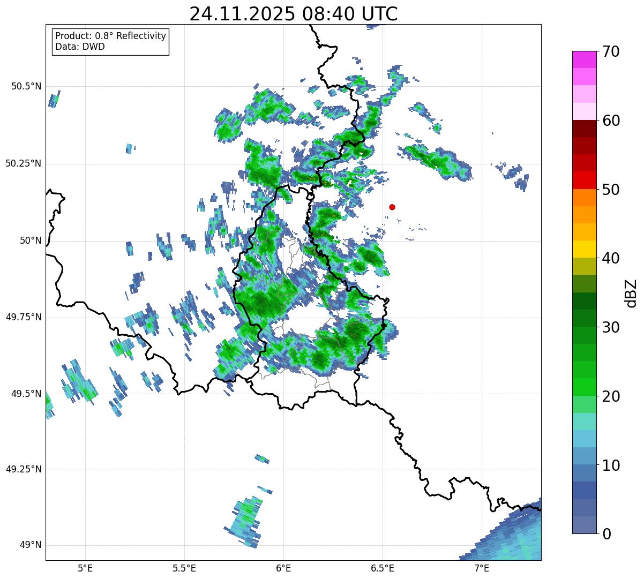Click the colorbar value 10
Viewport: 644px width, 579px height.
(611, 465)
